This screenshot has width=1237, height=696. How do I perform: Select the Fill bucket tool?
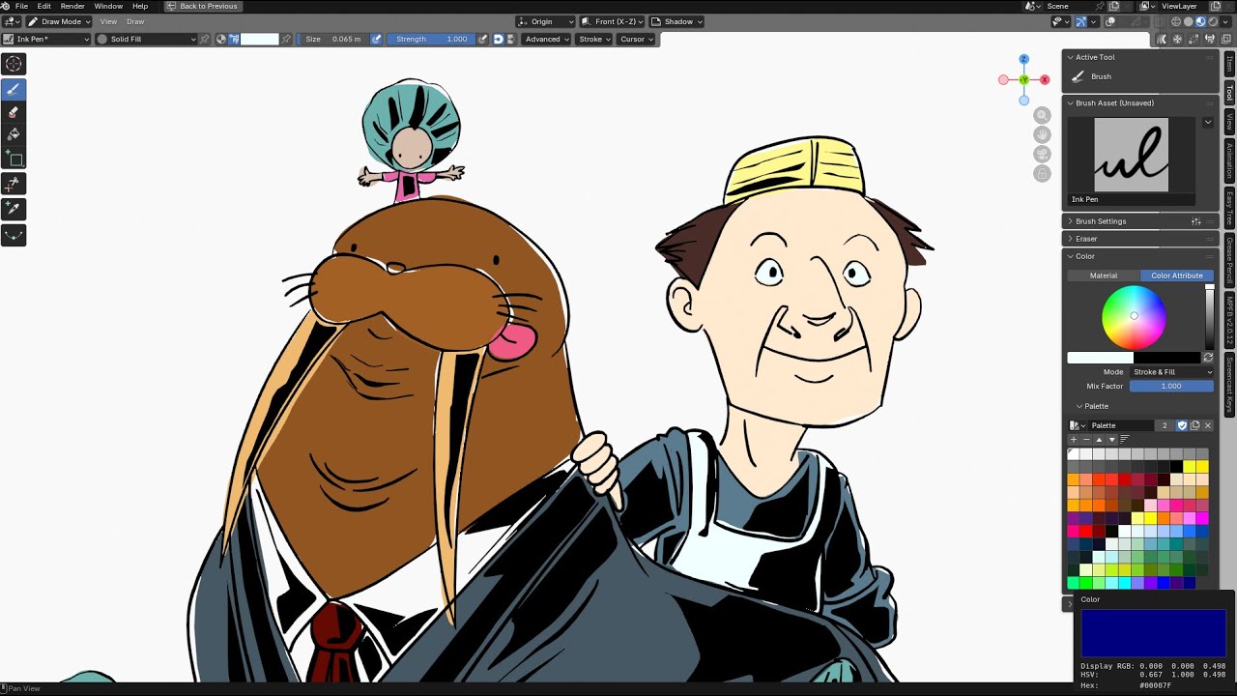click(14, 135)
